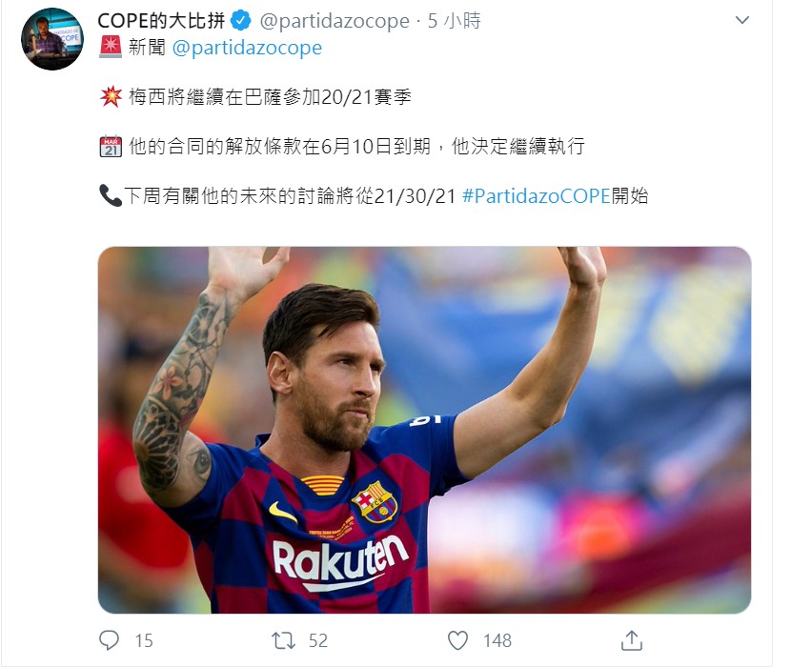The height and width of the screenshot is (667, 791).
Task: Click the retweet arrows icon
Action: pyautogui.click(x=283, y=640)
